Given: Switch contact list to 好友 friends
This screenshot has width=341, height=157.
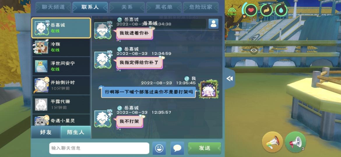Looking at the screenshot, I should pyautogui.click(x=46, y=132).
